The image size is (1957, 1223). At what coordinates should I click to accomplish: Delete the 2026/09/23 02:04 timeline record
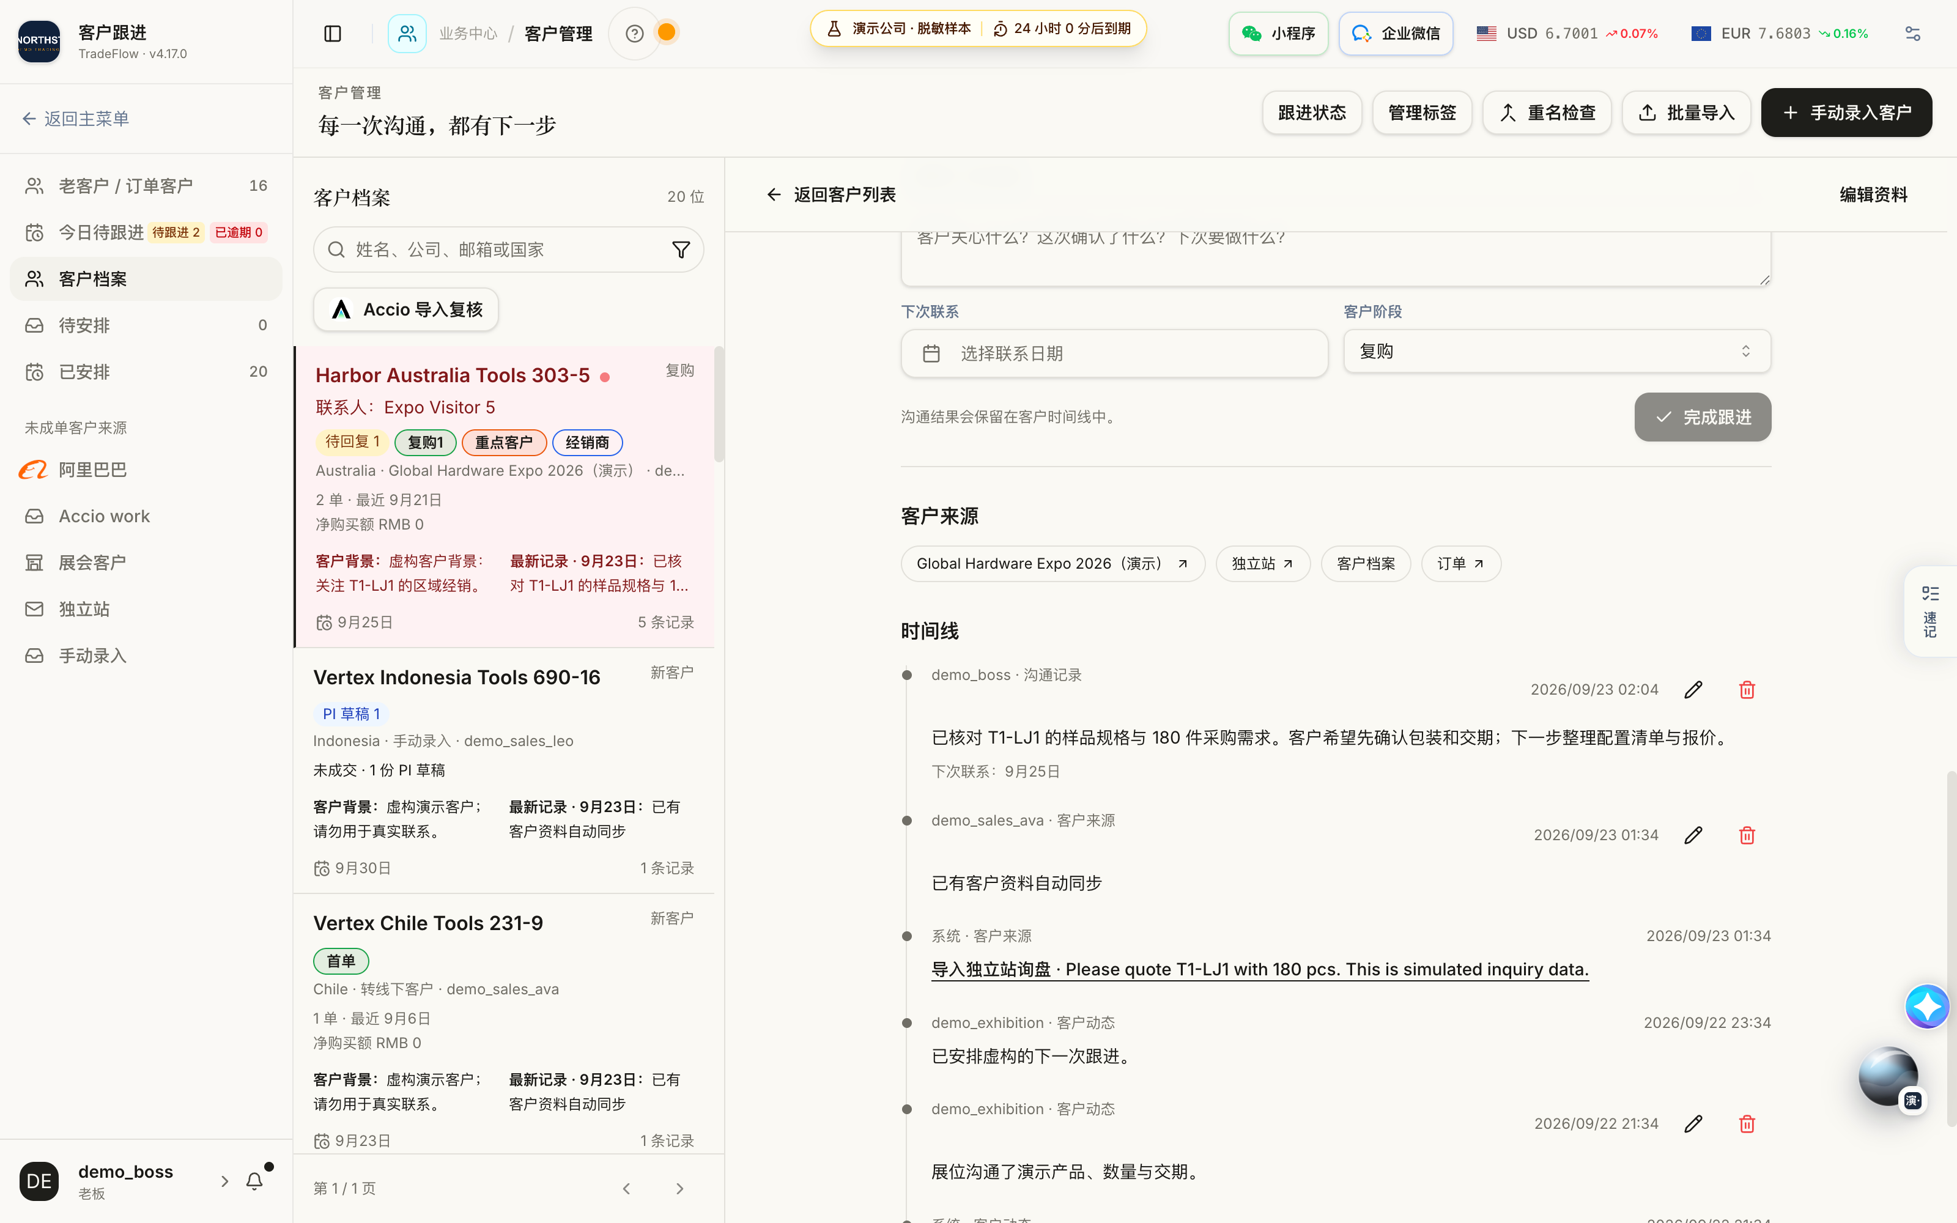(x=1747, y=690)
